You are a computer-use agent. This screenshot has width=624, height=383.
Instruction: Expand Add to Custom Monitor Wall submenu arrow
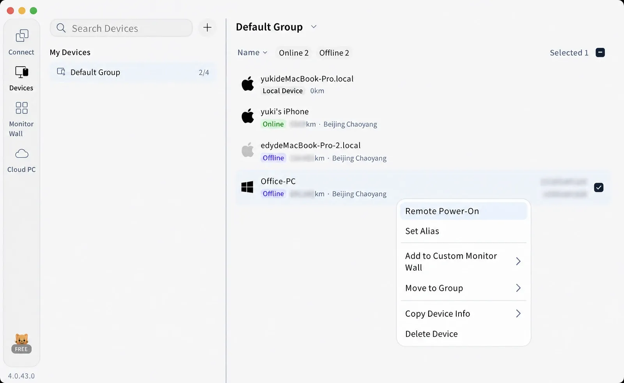(x=518, y=261)
